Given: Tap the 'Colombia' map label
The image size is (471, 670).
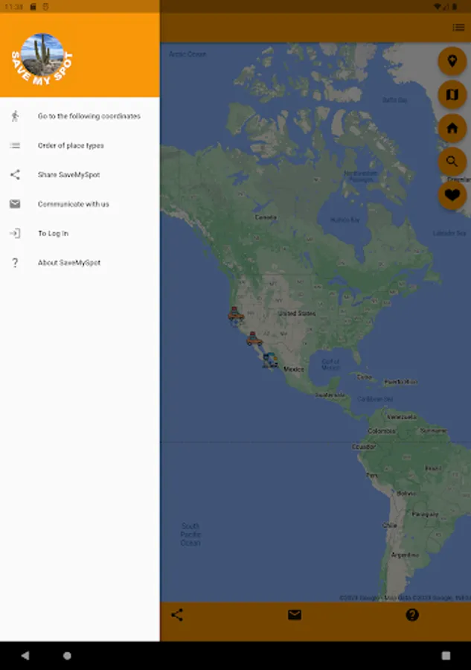Looking at the screenshot, I should (381, 431).
